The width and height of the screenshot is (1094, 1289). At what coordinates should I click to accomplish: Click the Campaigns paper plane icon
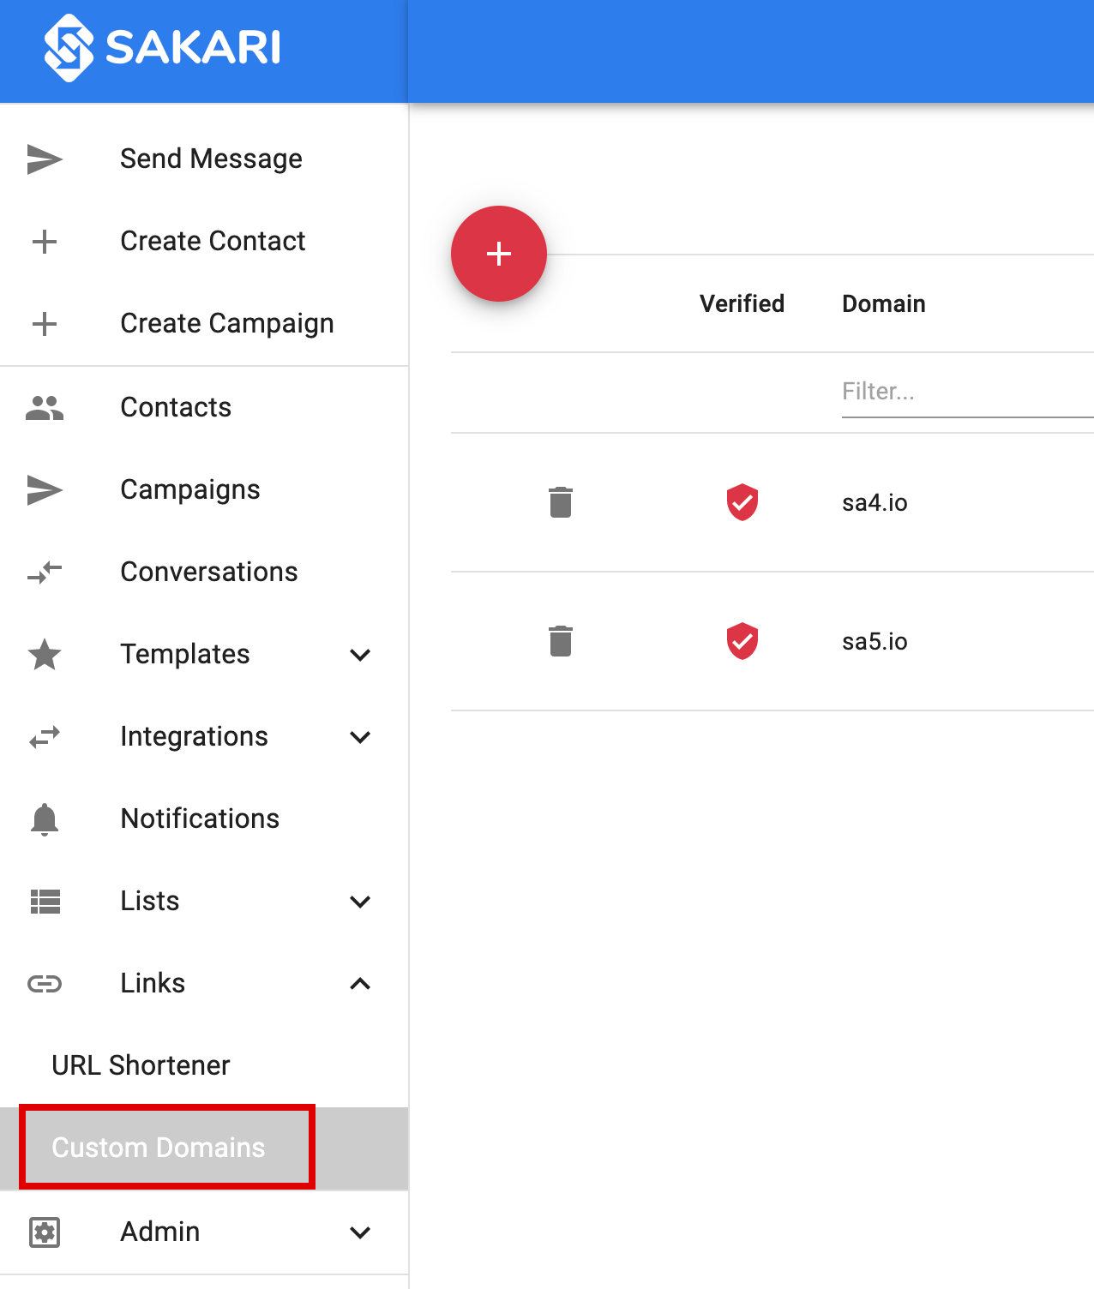(45, 490)
